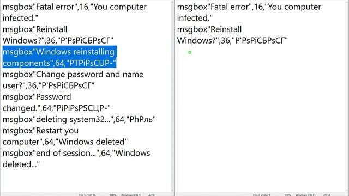Viewport: 349px width, 196px height.
Task: Click 100% zoom in left status bar
Action: point(113,195)
